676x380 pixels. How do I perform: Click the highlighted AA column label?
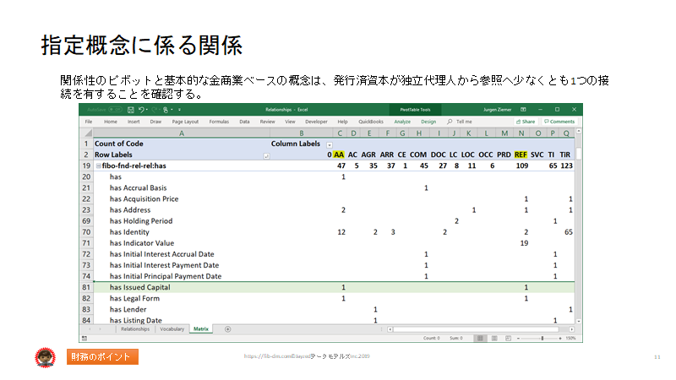tap(339, 155)
